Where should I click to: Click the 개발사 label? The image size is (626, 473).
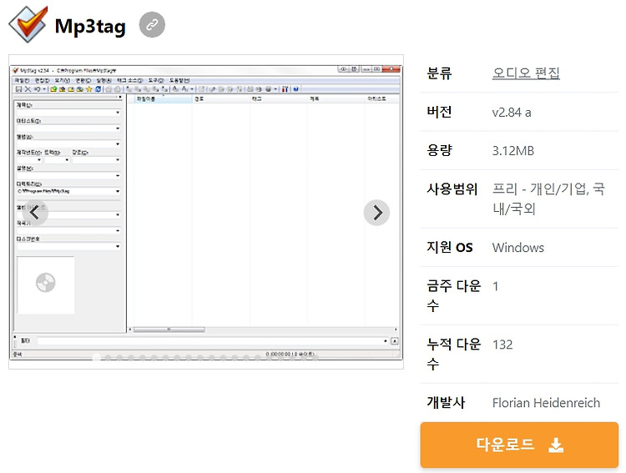click(x=446, y=402)
